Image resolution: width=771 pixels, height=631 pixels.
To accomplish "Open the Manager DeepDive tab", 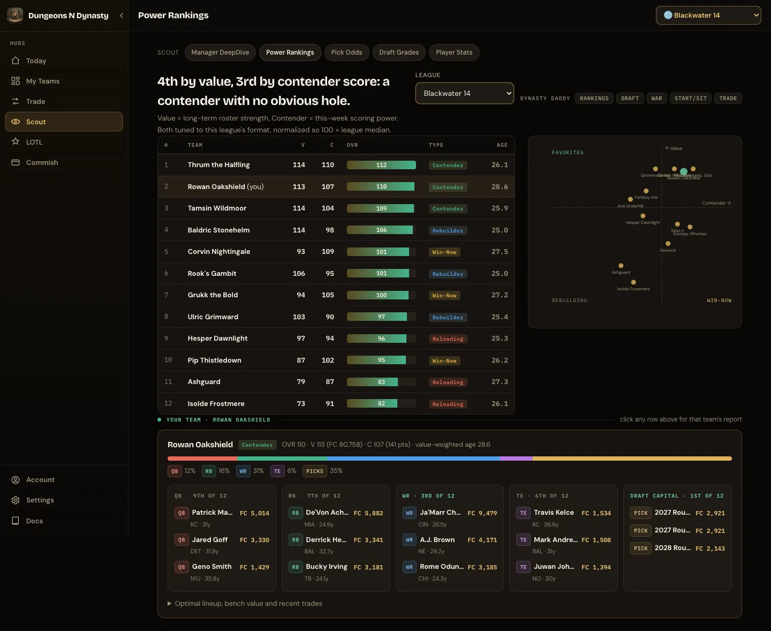I will [220, 52].
